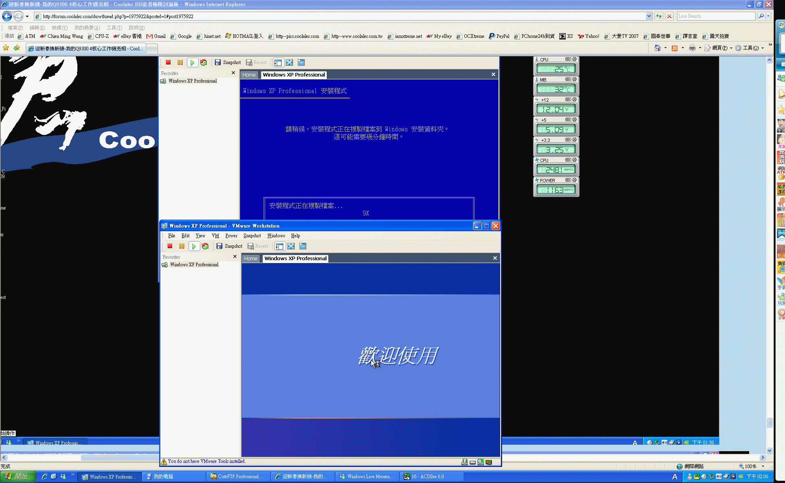The image size is (785, 483).
Task: Click the hard disk icon in VMware status bar
Action: click(473, 462)
